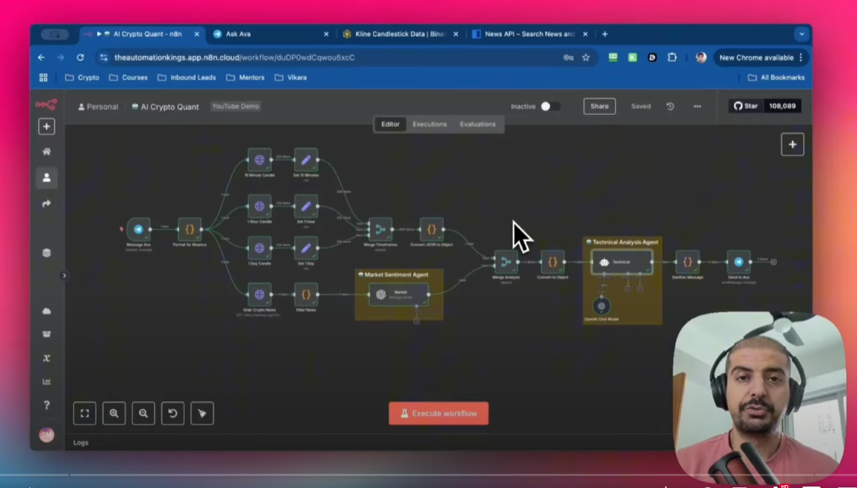Open the zoom in control on the canvas toolbar

(x=114, y=413)
